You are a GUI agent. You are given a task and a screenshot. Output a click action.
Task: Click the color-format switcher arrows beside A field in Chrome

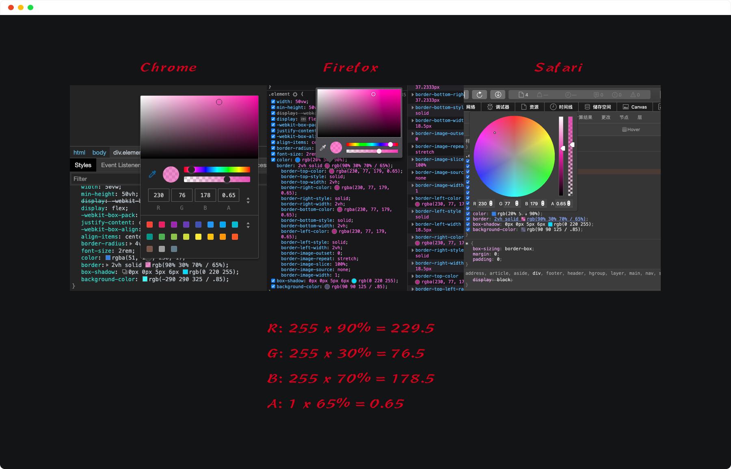tap(248, 200)
